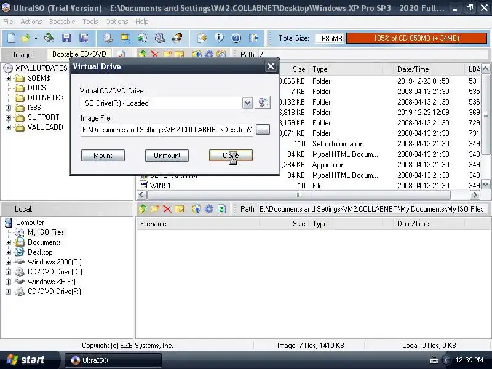Click the Save floppy disk icon
Screen dimensions: 492x369
66,38
